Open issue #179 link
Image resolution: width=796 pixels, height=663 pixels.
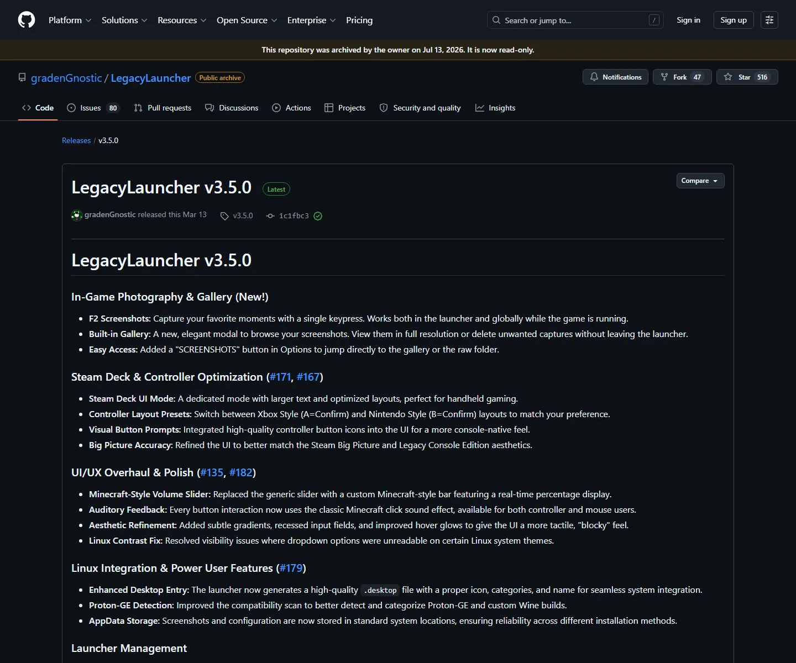click(291, 568)
